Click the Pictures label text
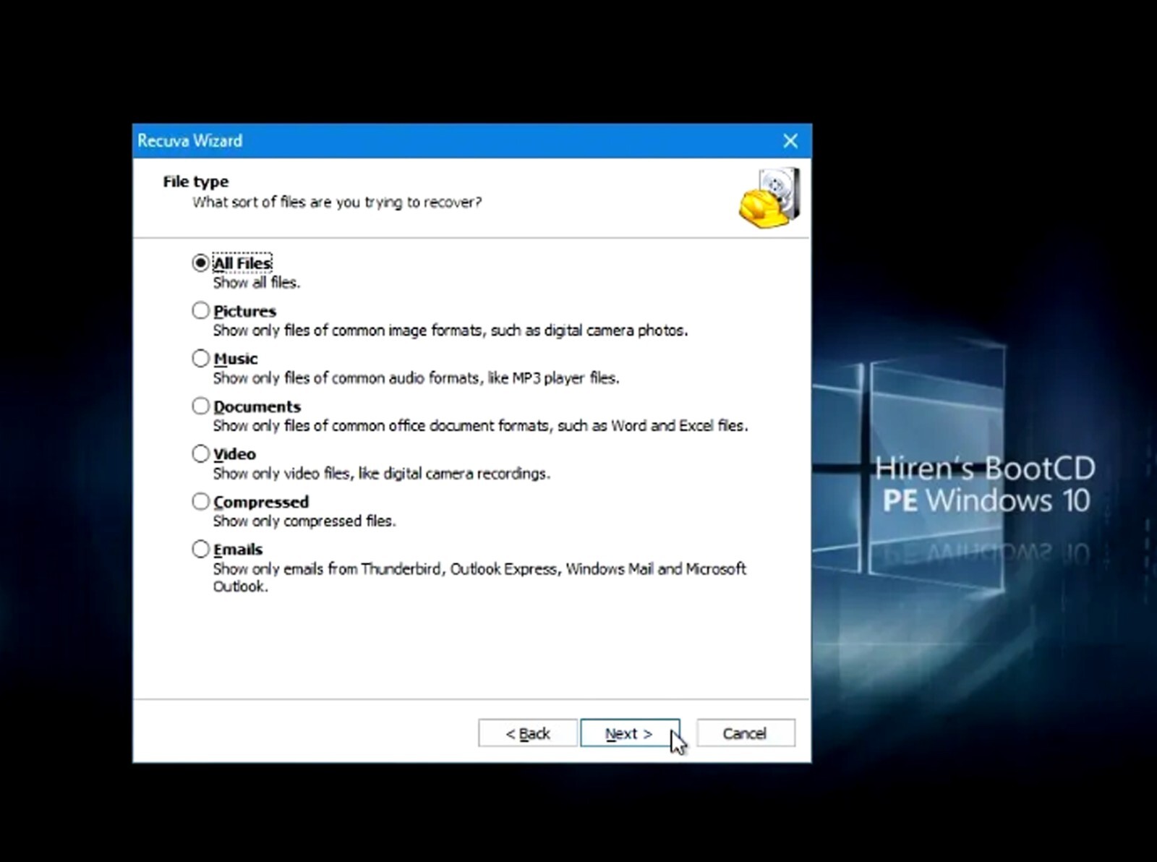This screenshot has width=1157, height=862. 244,310
